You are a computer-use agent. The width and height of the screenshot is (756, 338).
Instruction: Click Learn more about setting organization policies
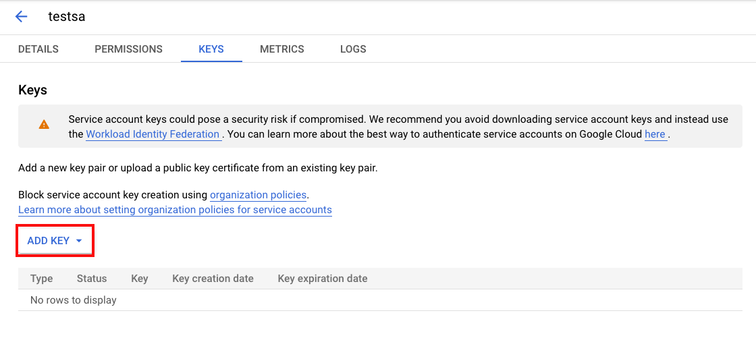[175, 210]
